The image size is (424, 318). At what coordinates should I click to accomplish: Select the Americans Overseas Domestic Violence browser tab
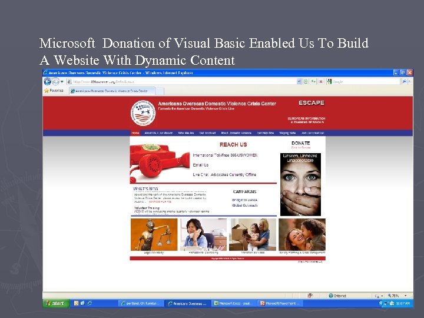pyautogui.click(x=112, y=91)
